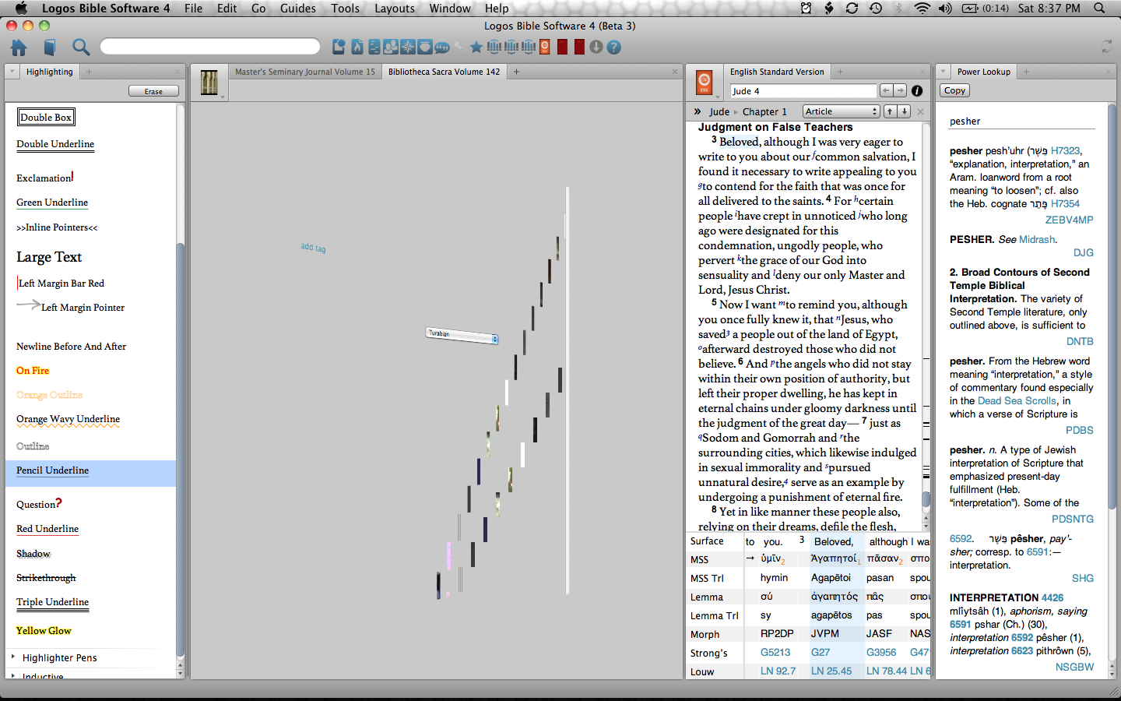Image resolution: width=1121 pixels, height=701 pixels.
Task: Click the Copy button in Power Lookup
Action: tap(954, 91)
